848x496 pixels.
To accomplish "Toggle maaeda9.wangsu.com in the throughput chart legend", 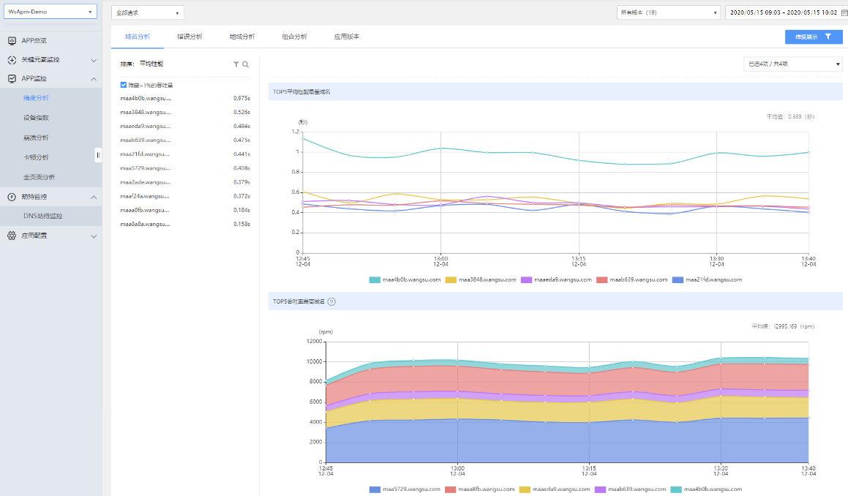I will (x=555, y=489).
